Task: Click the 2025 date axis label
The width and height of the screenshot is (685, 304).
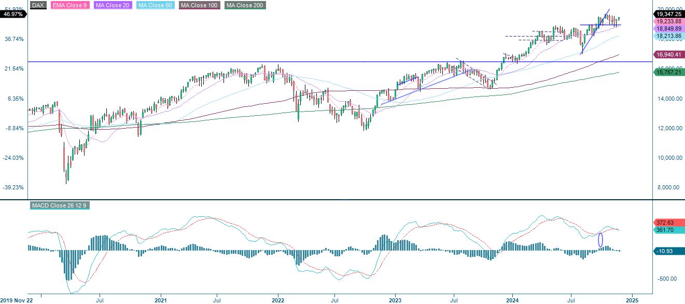Action: (x=632, y=300)
